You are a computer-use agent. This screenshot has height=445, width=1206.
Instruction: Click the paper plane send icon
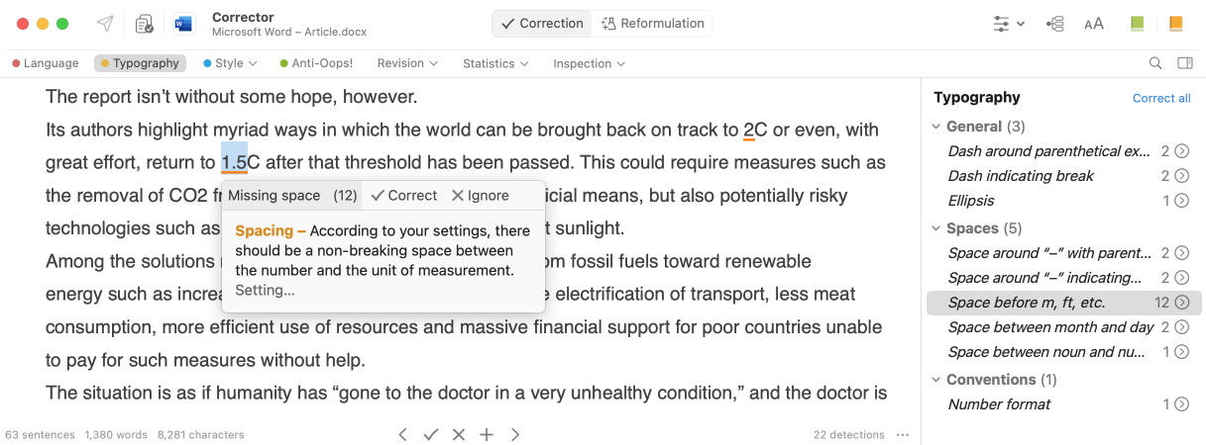click(x=105, y=24)
